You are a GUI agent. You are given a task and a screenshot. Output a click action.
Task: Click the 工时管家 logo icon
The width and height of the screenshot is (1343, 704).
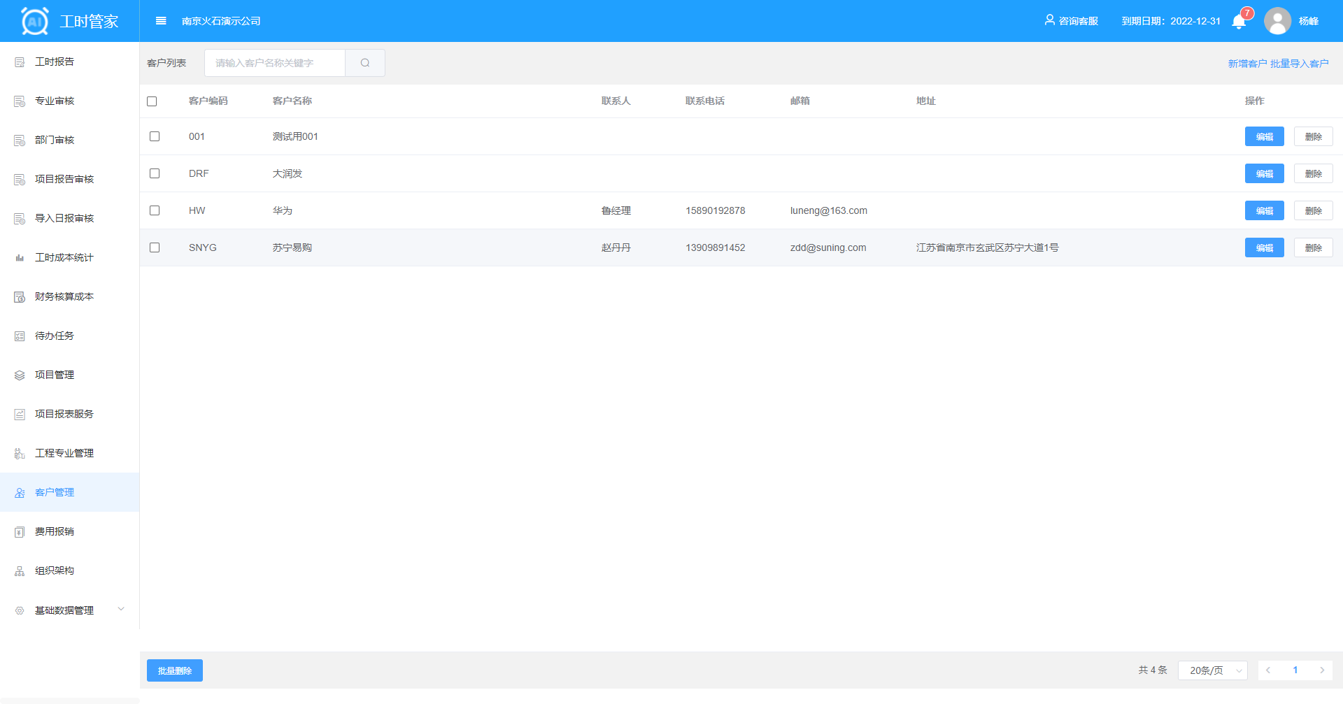[35, 21]
